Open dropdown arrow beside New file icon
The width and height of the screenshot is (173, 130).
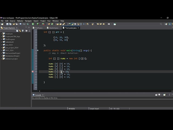[x=5, y=24]
